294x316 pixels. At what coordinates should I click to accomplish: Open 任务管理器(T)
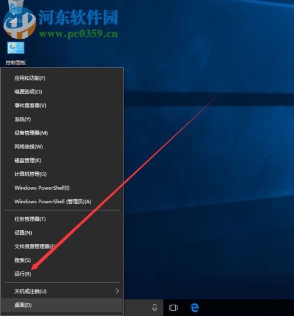(62, 219)
